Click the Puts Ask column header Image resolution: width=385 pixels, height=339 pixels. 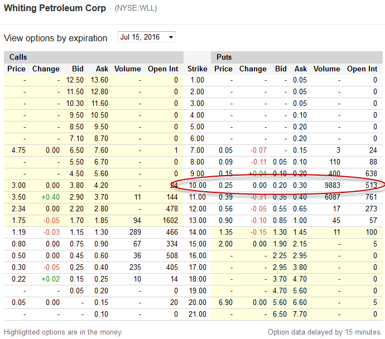pyautogui.click(x=301, y=69)
